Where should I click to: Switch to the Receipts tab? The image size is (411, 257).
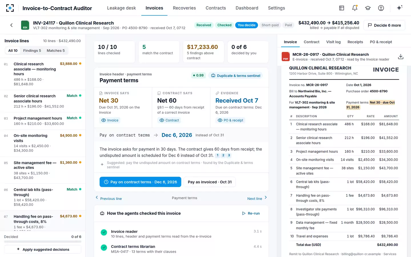(x=355, y=42)
